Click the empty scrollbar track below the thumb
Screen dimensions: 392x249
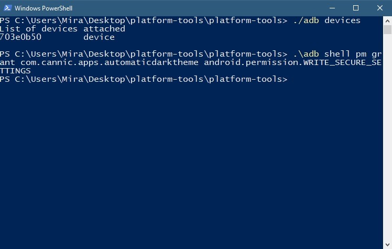[x=387, y=137]
